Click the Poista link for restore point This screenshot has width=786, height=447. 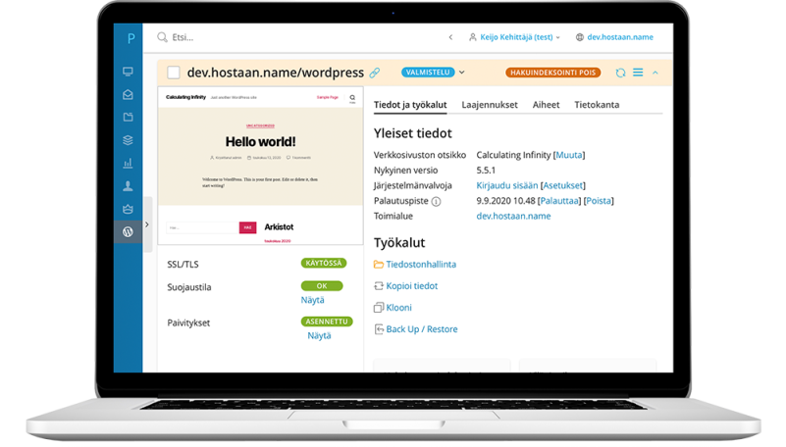599,201
